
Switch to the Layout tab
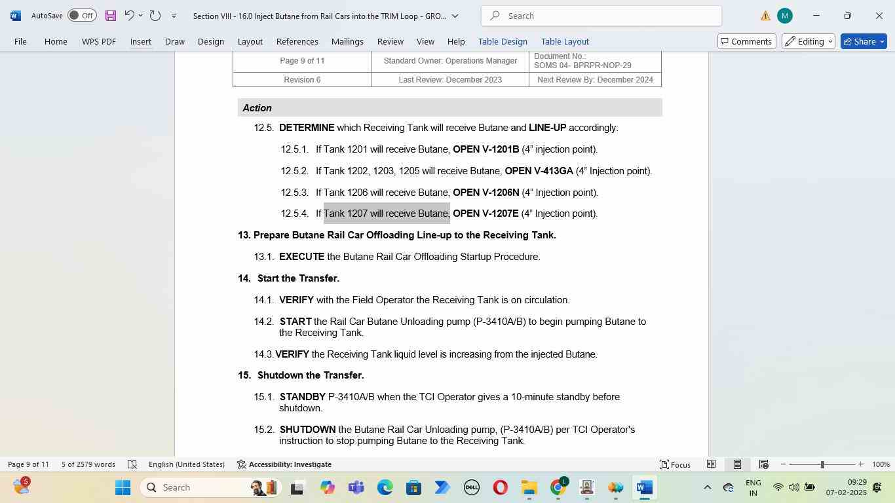pyautogui.click(x=250, y=41)
